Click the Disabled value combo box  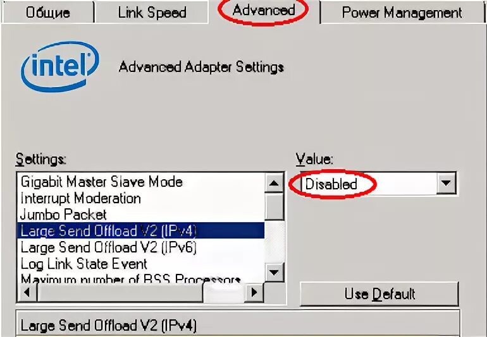click(378, 184)
